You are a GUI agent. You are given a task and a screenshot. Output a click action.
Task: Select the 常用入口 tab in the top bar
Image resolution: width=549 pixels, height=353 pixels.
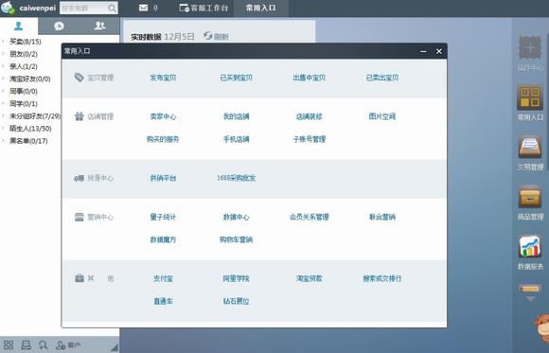(261, 8)
